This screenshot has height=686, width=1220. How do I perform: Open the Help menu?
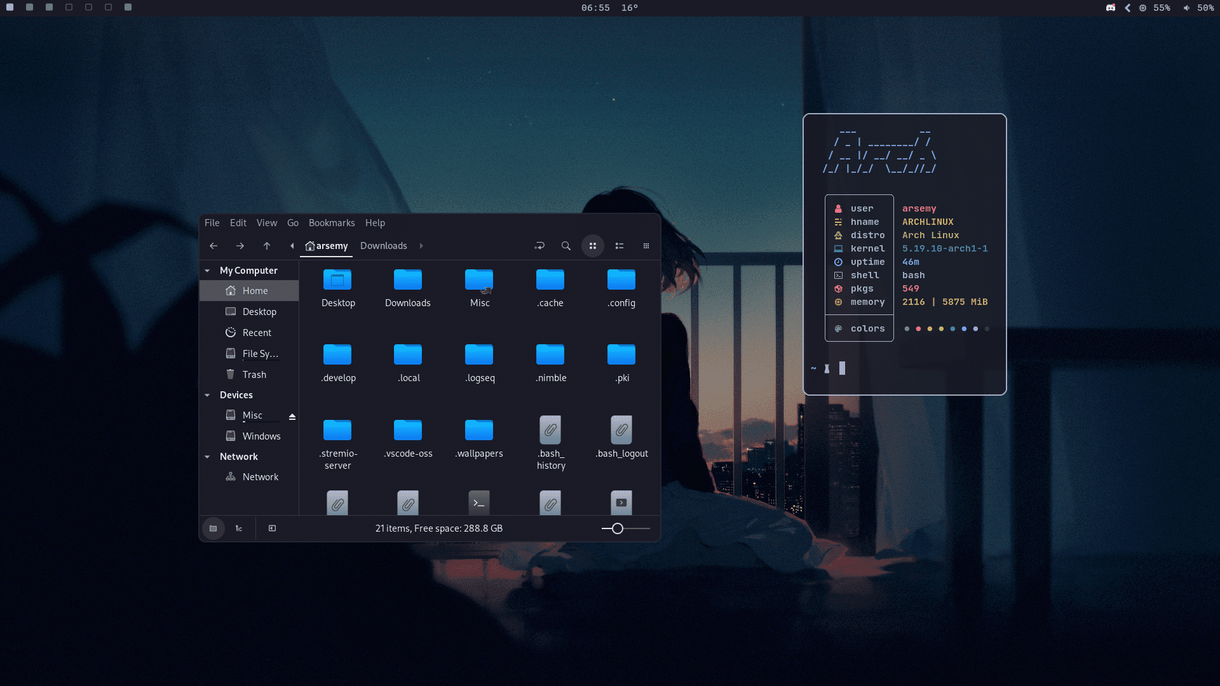click(x=375, y=223)
